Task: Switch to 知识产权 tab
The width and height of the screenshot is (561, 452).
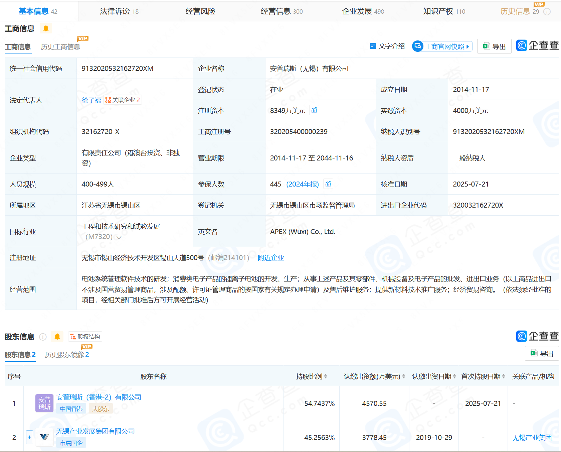Action: pos(444,11)
